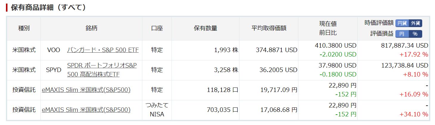Click the 保有数量 column header

(205, 29)
